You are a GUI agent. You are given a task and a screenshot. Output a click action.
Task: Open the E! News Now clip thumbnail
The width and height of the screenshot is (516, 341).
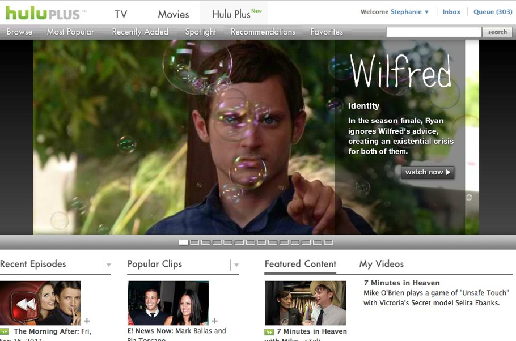click(x=168, y=303)
